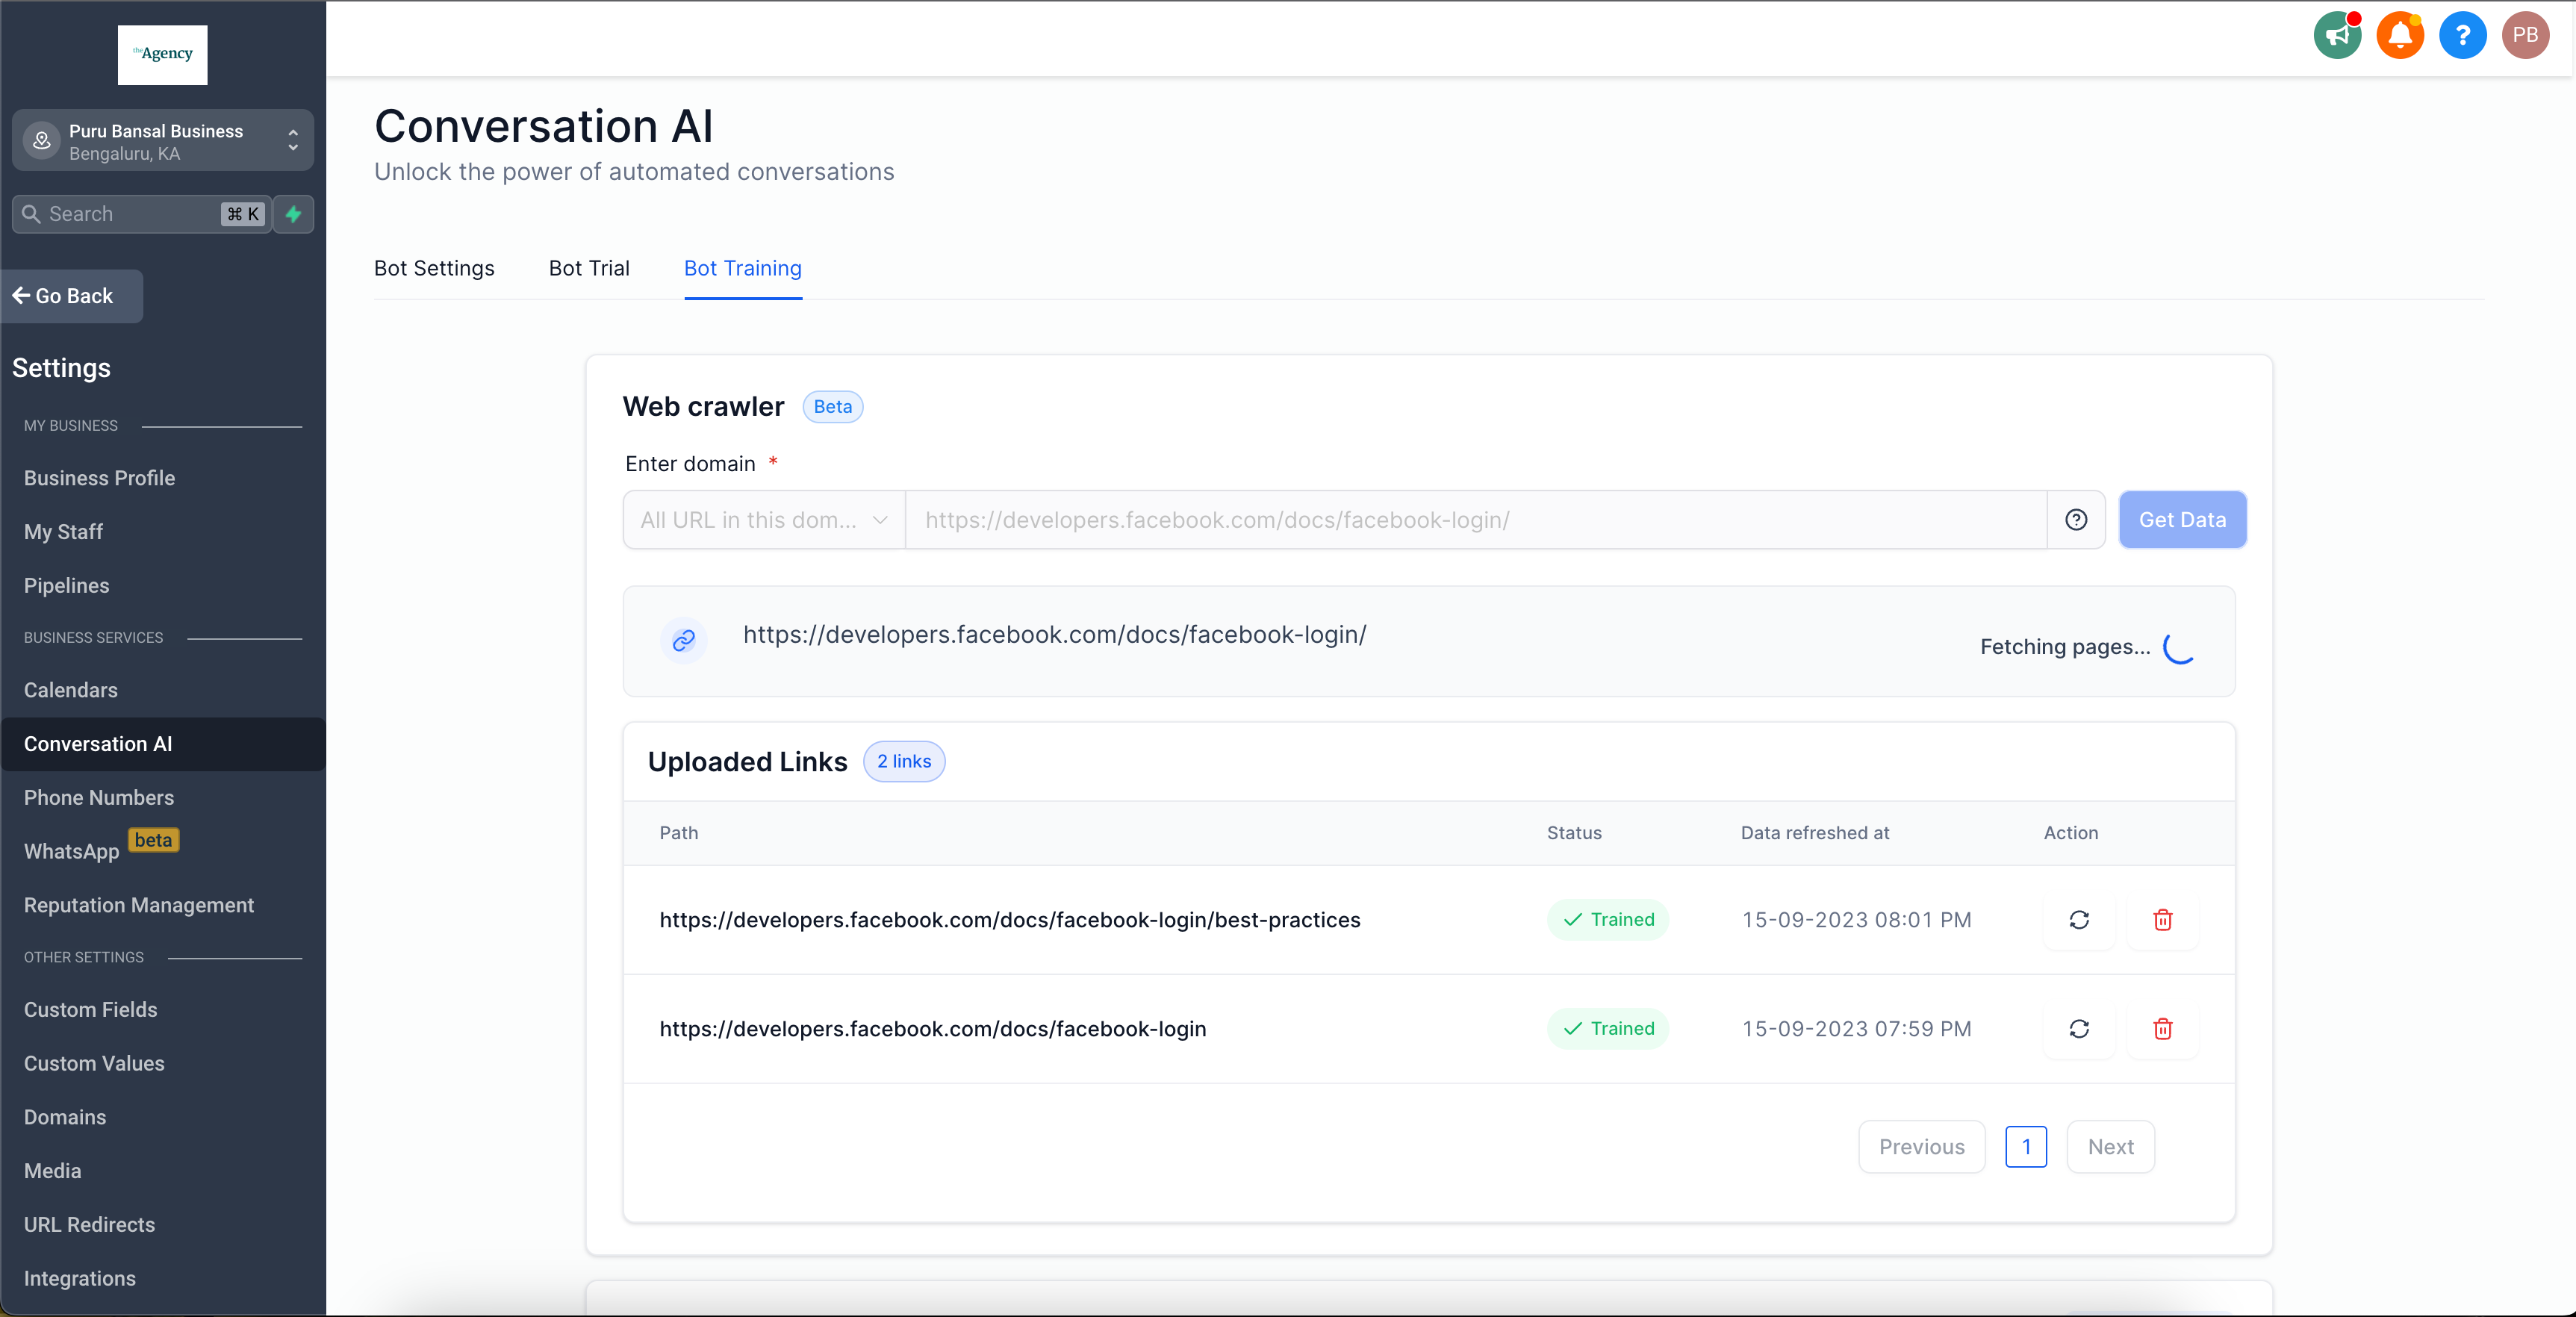Open the announcements megaphone icon

click(x=2337, y=36)
